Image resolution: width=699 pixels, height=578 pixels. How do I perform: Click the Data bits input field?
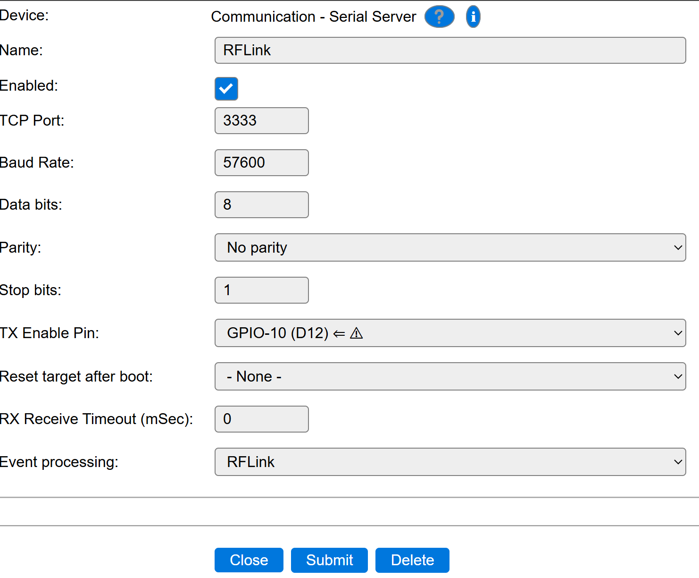click(261, 204)
